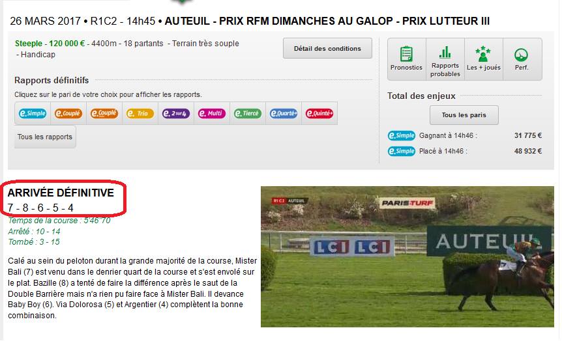The width and height of the screenshot is (562, 341).
Task: Select the e.Simple bet in Rapports définitifs
Action: (x=33, y=113)
